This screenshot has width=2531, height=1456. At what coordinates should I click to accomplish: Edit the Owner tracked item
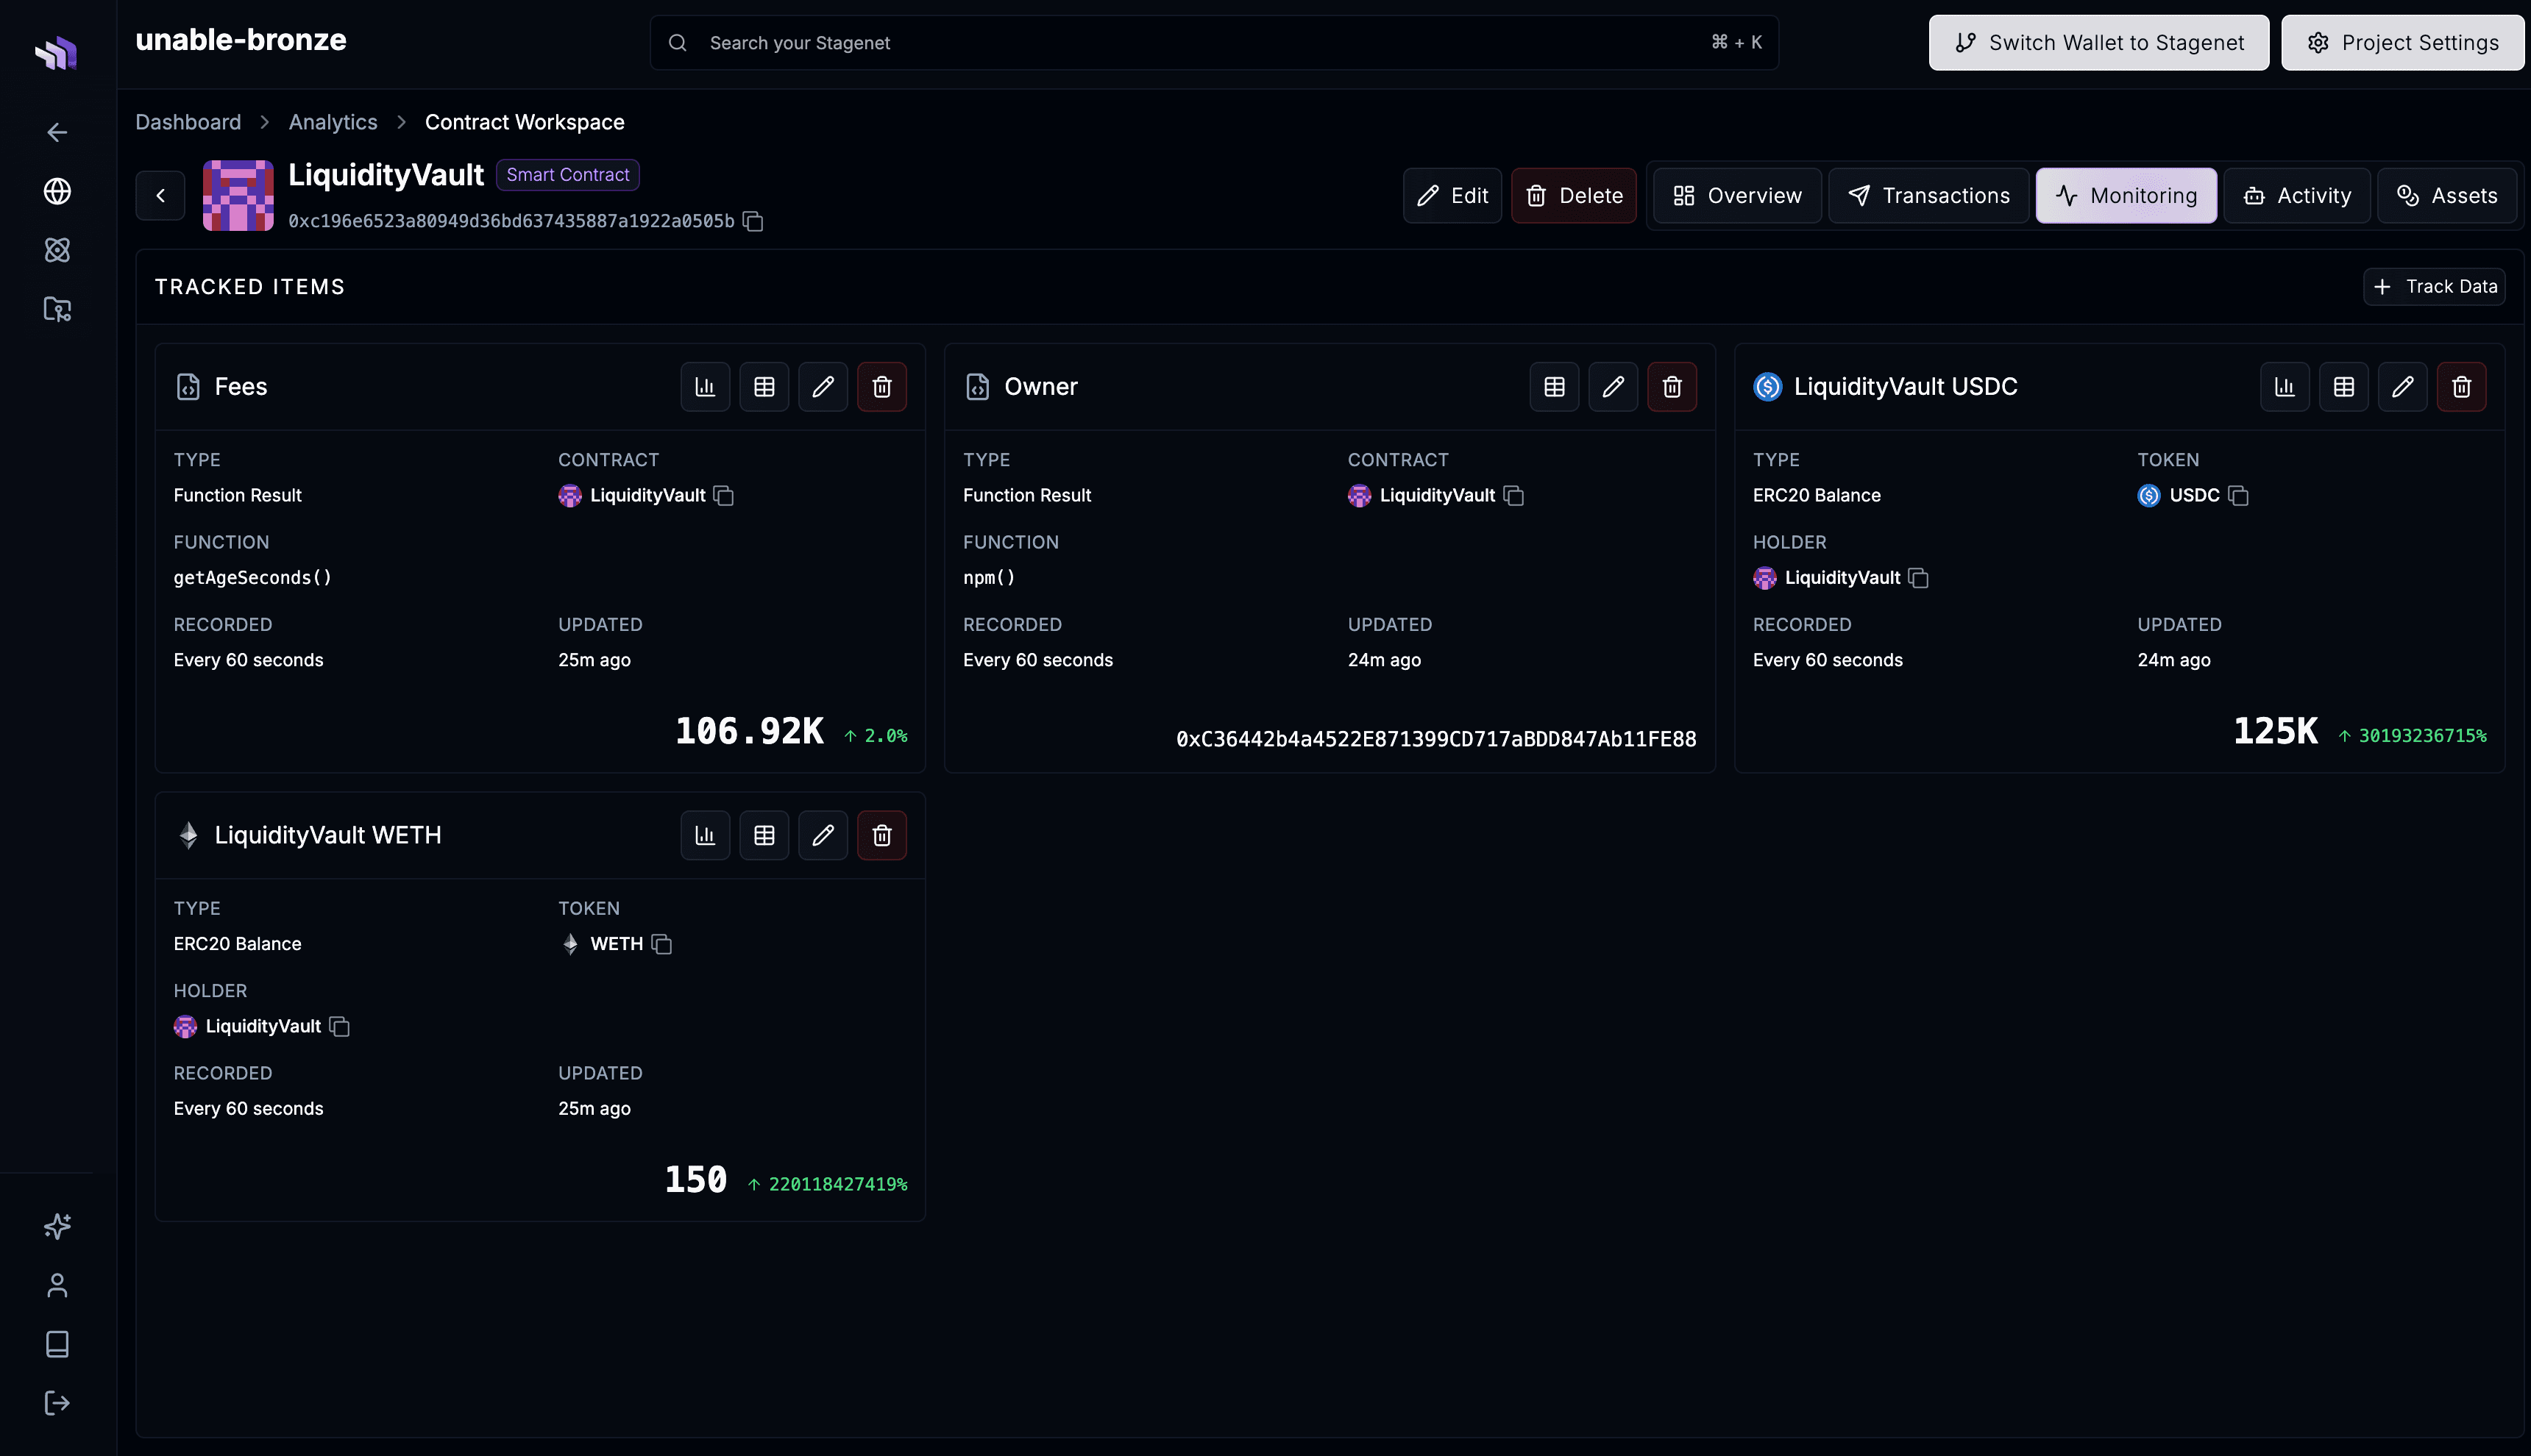pos(1614,387)
